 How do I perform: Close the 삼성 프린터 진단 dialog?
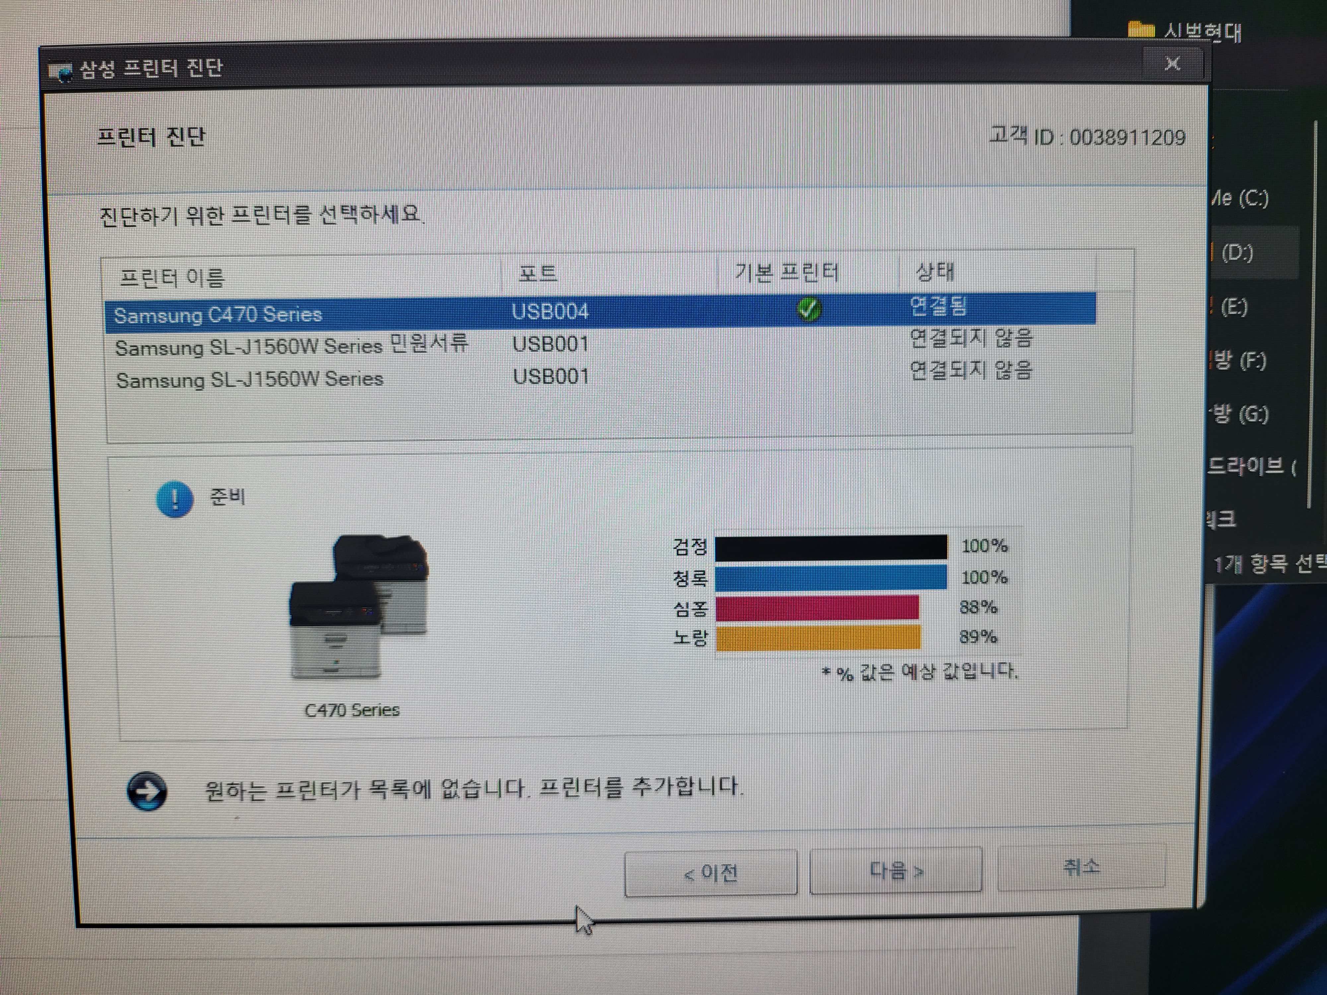tap(1172, 64)
